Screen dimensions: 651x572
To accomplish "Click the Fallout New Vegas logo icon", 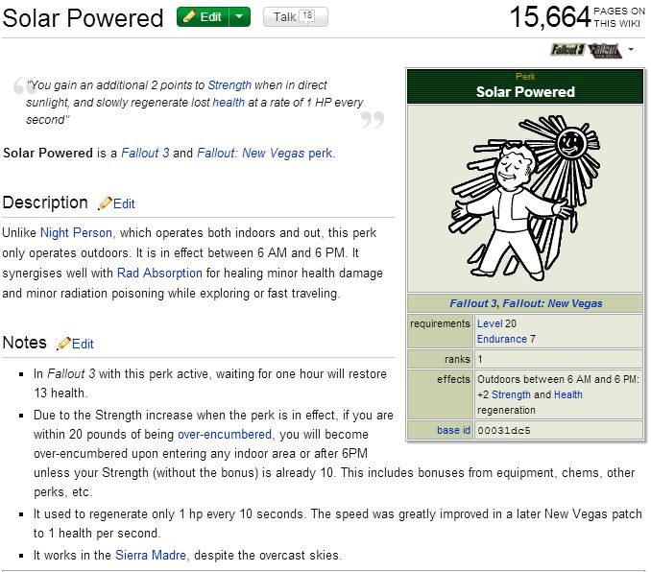I will [x=605, y=50].
